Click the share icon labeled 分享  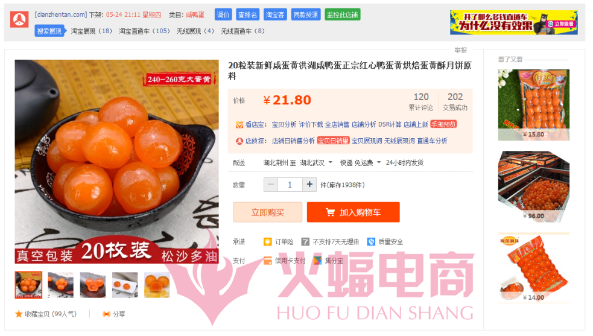pyautogui.click(x=106, y=314)
